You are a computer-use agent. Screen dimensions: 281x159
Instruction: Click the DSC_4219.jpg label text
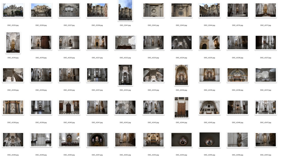click(x=41, y=58)
